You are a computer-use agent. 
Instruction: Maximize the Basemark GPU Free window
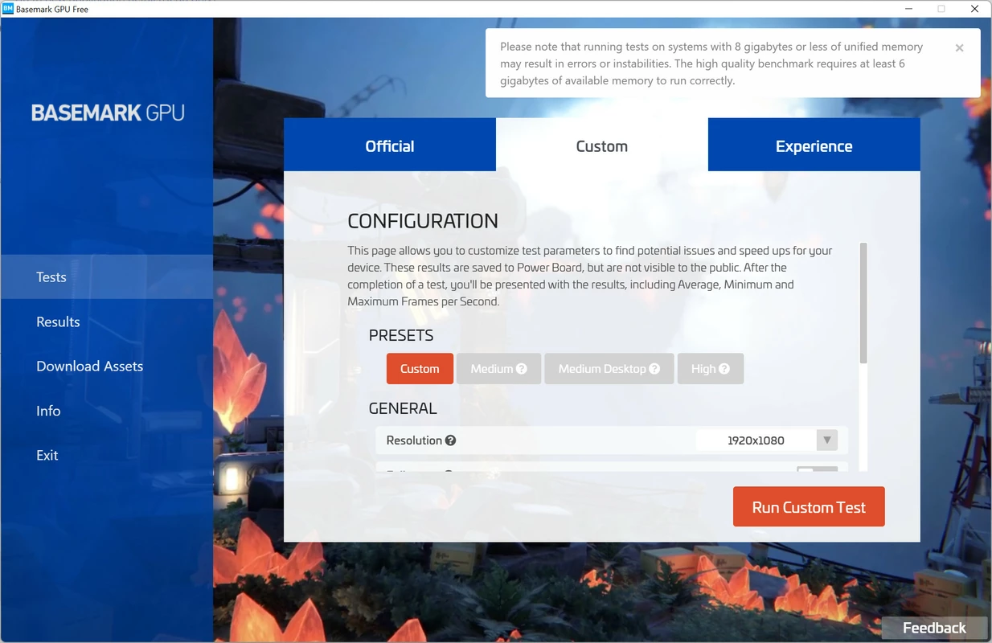[x=941, y=9]
